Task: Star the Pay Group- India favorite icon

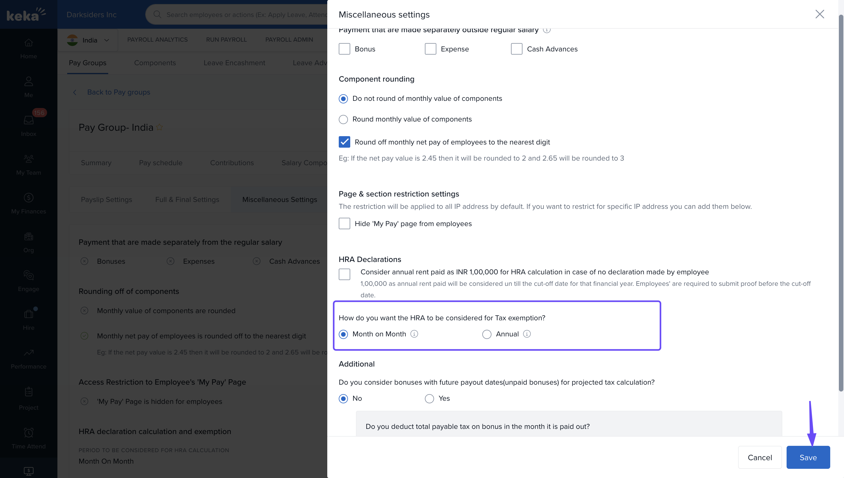Action: (159, 127)
